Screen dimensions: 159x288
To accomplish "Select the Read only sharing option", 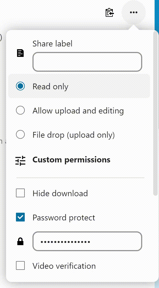I will pyautogui.click(x=50, y=86).
